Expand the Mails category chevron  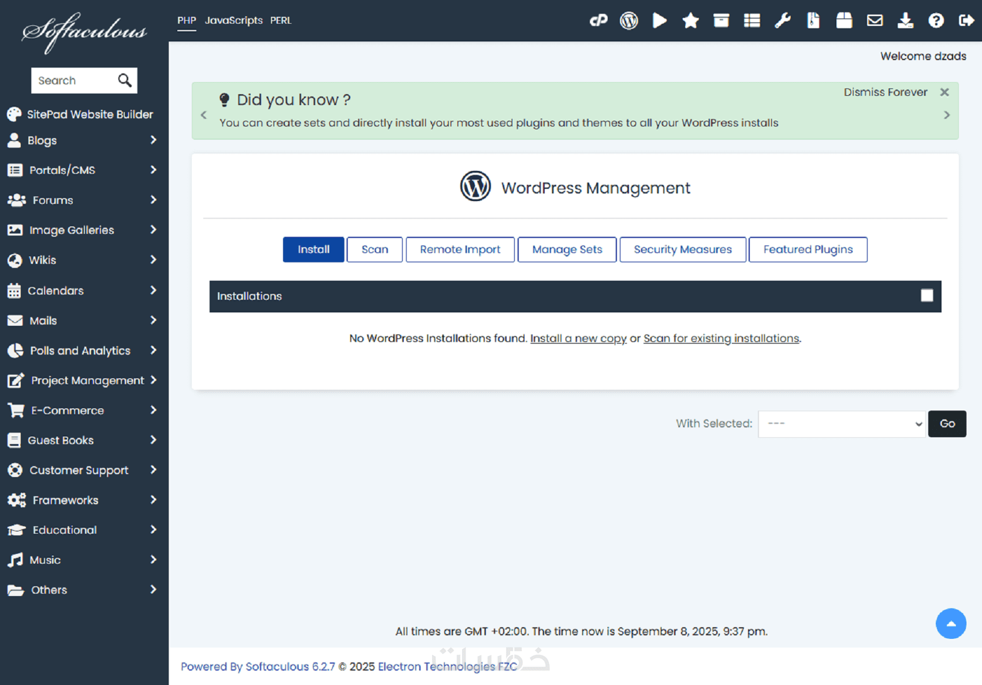[x=153, y=320]
